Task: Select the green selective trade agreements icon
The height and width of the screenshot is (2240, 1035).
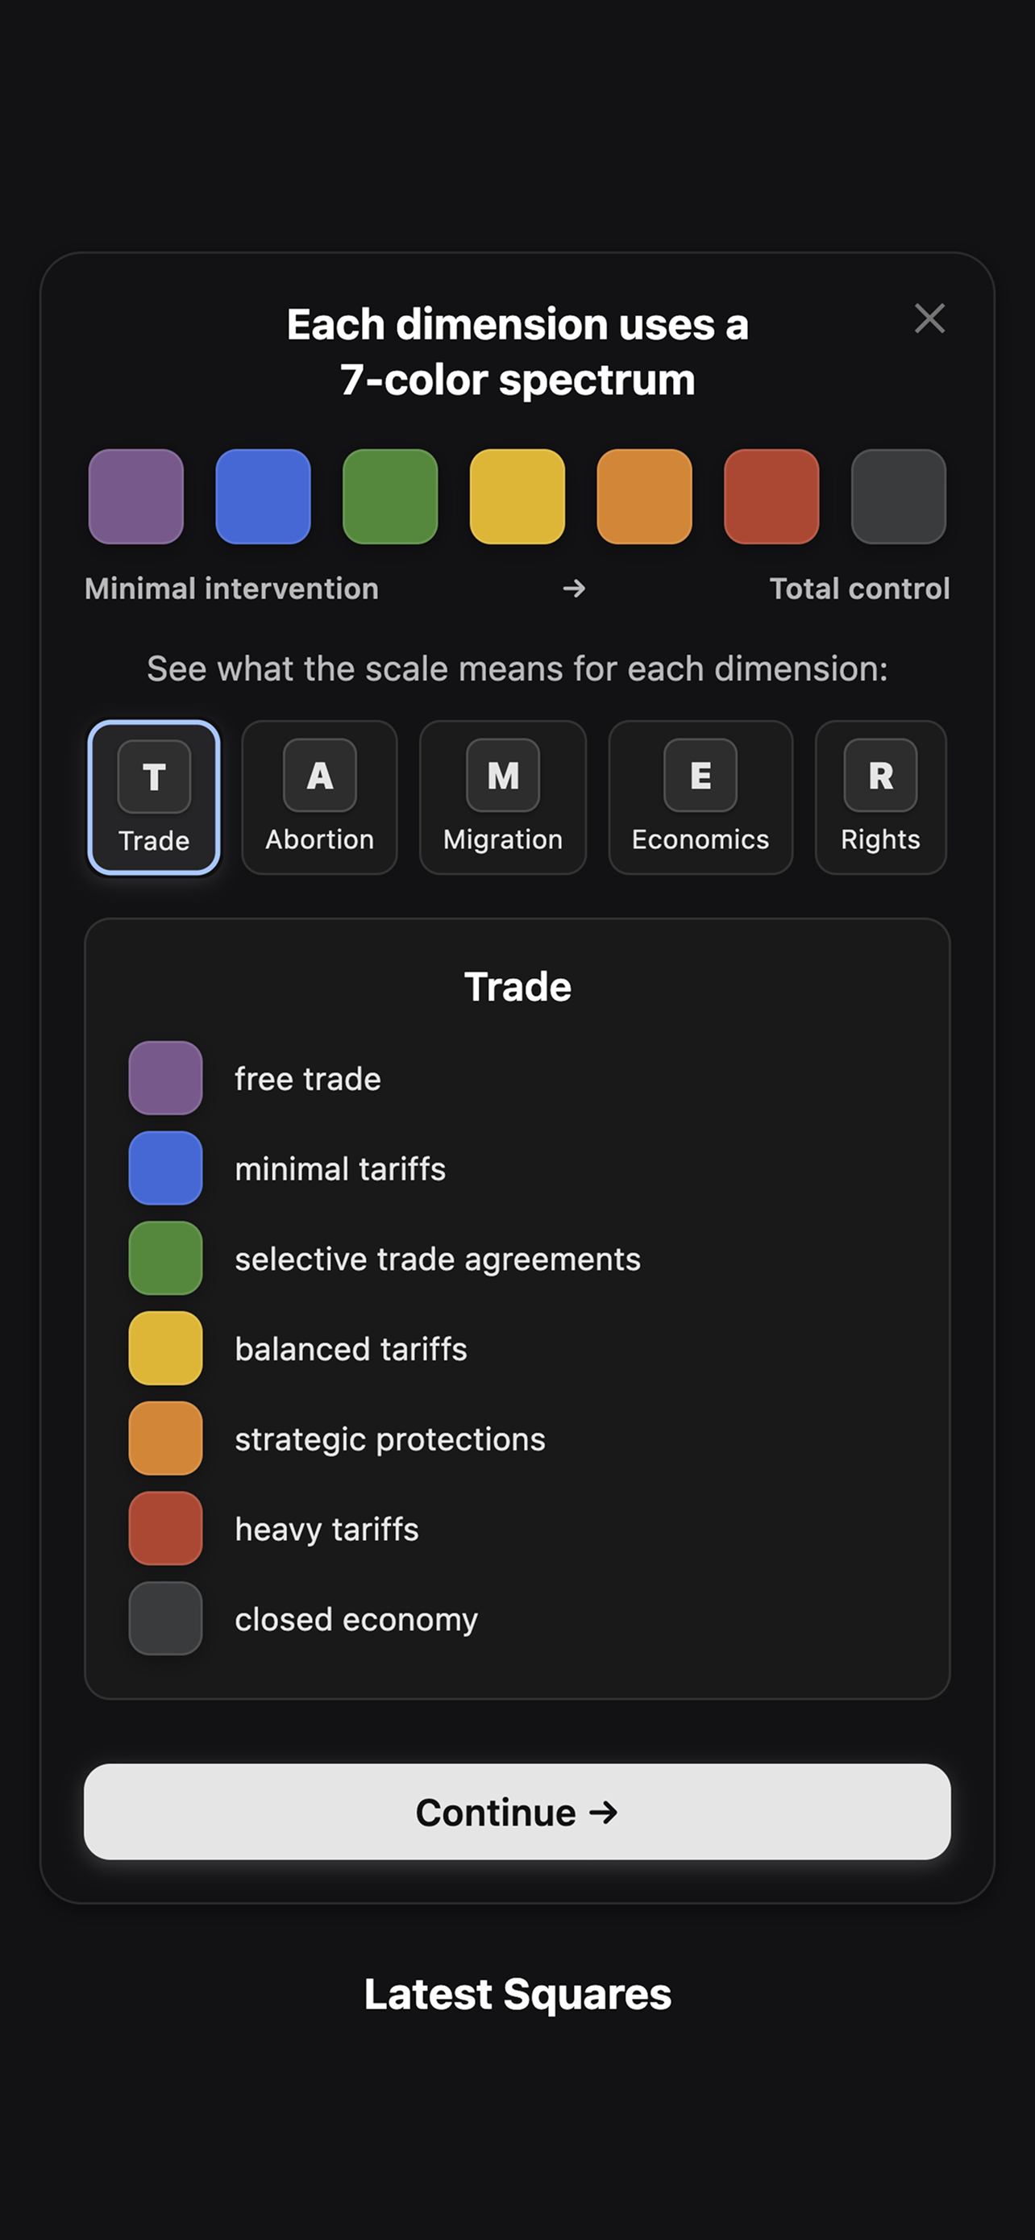Action: [165, 1258]
